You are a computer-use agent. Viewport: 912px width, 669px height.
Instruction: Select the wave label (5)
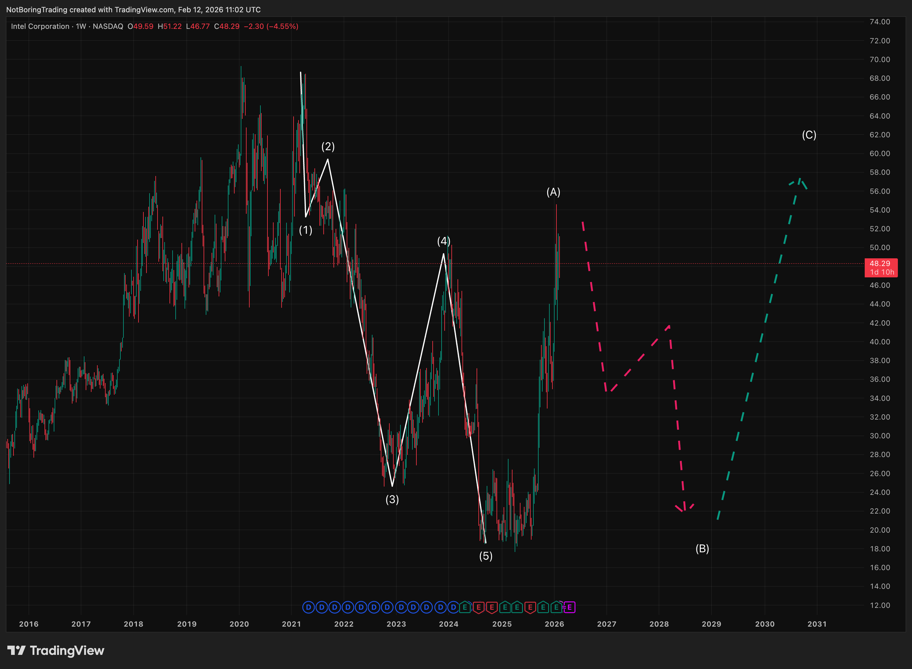486,556
